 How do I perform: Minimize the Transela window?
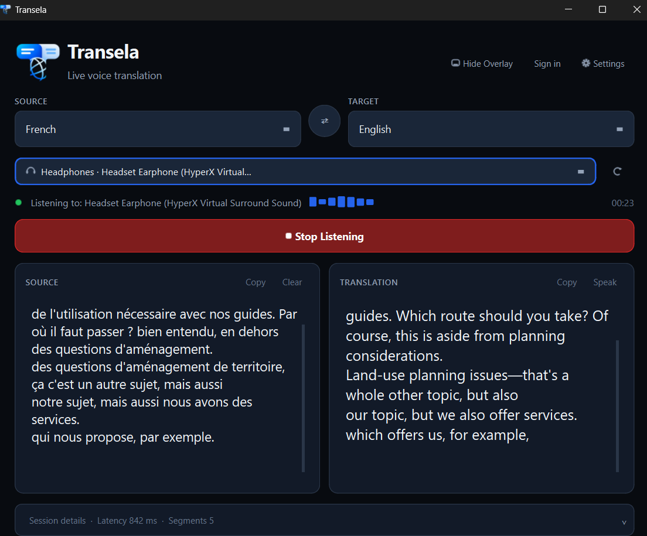(x=568, y=9)
